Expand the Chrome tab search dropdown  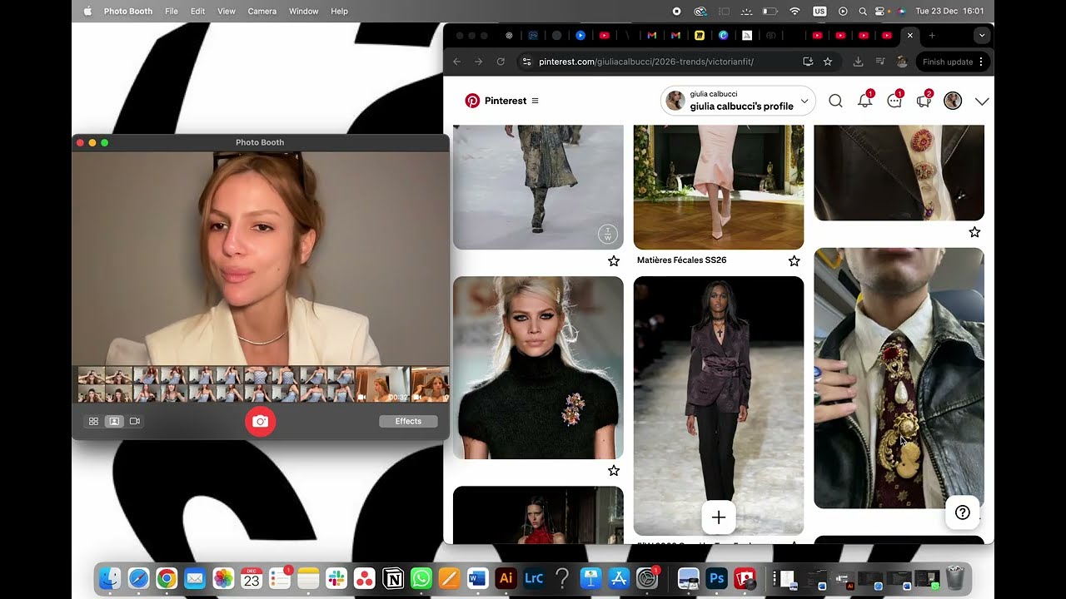pos(982,36)
